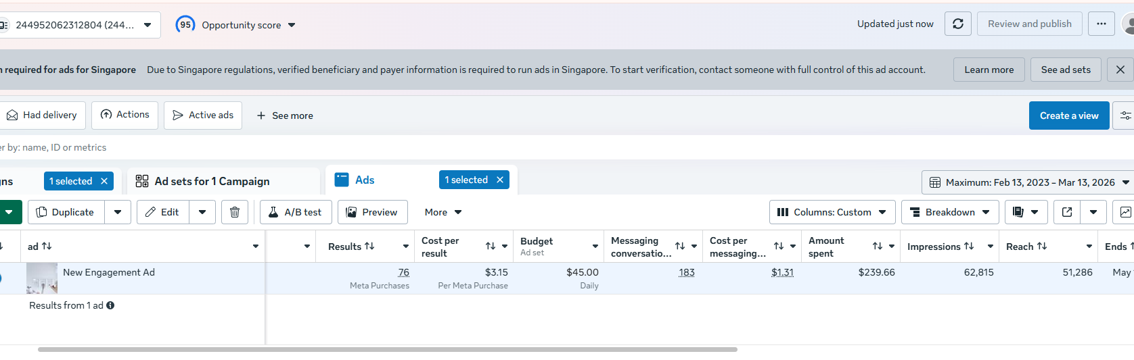Sort by Results column arrows
The image size is (1134, 360).
point(369,247)
